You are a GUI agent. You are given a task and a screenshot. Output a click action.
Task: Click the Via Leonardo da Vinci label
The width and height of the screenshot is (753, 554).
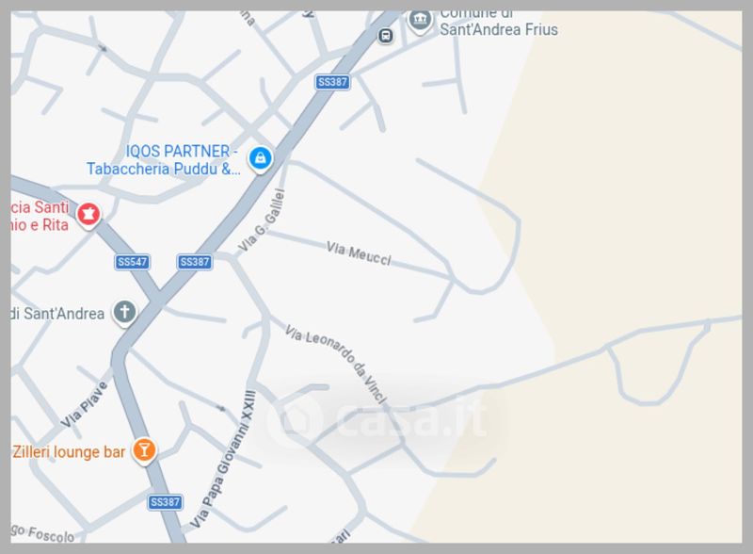click(336, 364)
